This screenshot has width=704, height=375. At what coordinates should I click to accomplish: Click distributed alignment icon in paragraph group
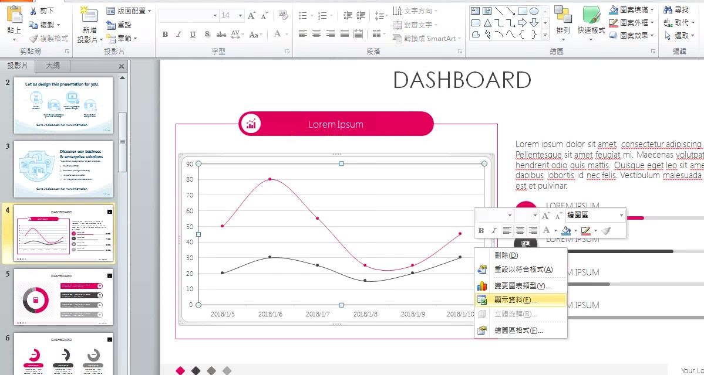[358, 34]
